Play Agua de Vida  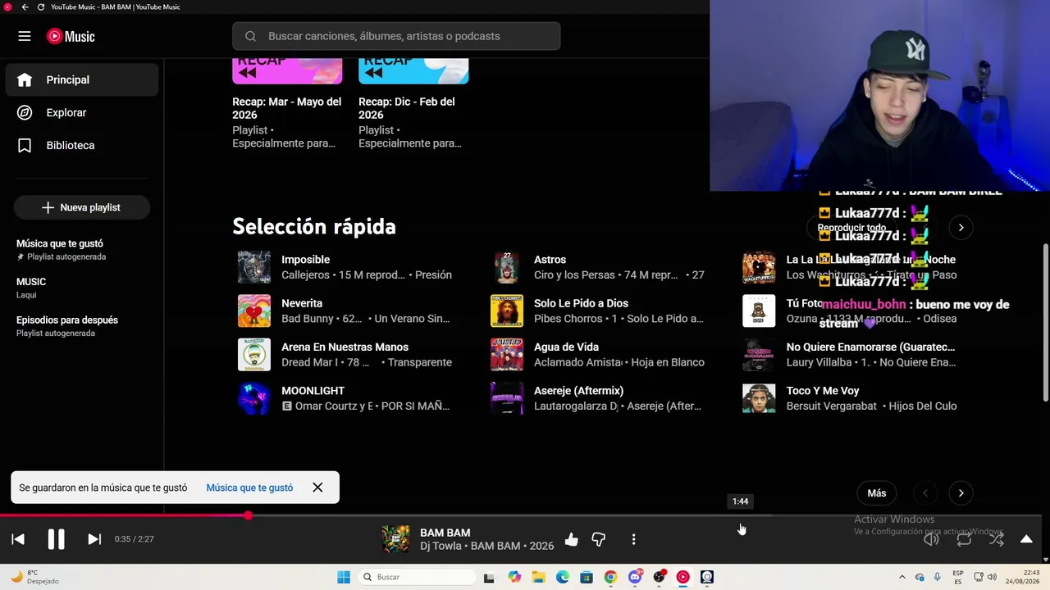566,347
